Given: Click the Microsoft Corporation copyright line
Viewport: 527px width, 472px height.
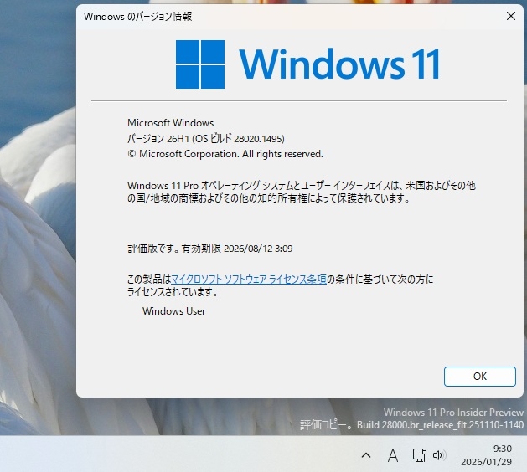Looking at the screenshot, I should 225,154.
